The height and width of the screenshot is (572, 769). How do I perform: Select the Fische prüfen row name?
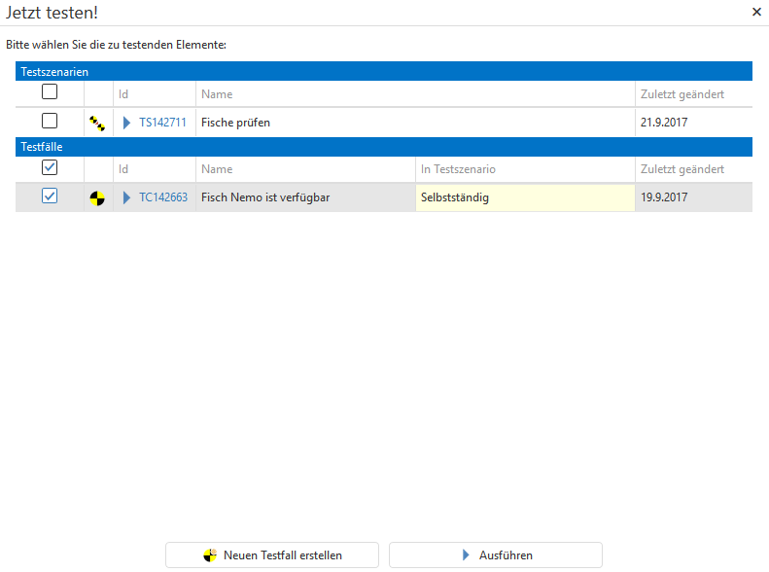point(235,123)
